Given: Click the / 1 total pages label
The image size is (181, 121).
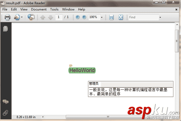Looking at the screenshot, I should pos(66,17).
